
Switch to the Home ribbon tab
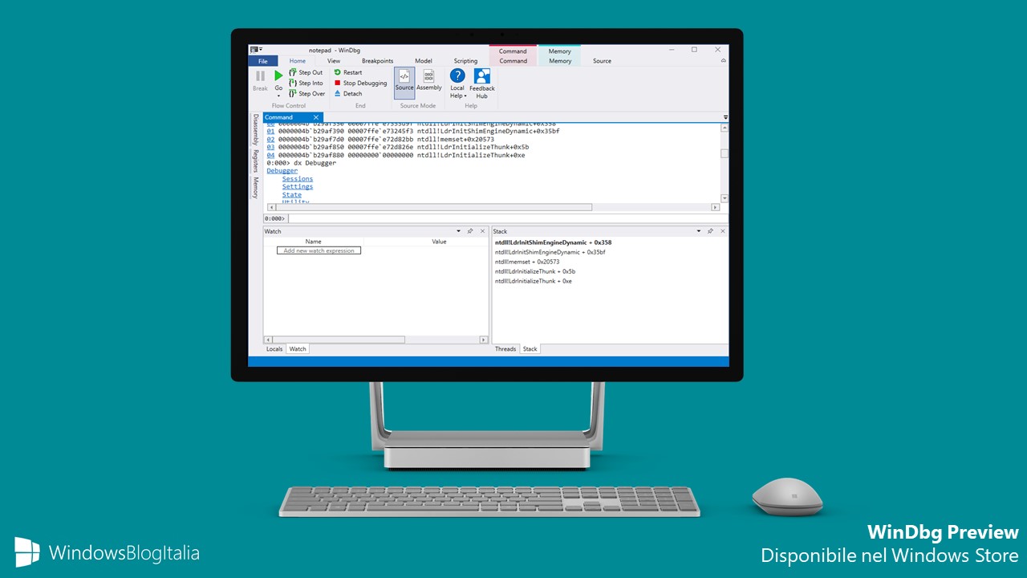pos(297,61)
